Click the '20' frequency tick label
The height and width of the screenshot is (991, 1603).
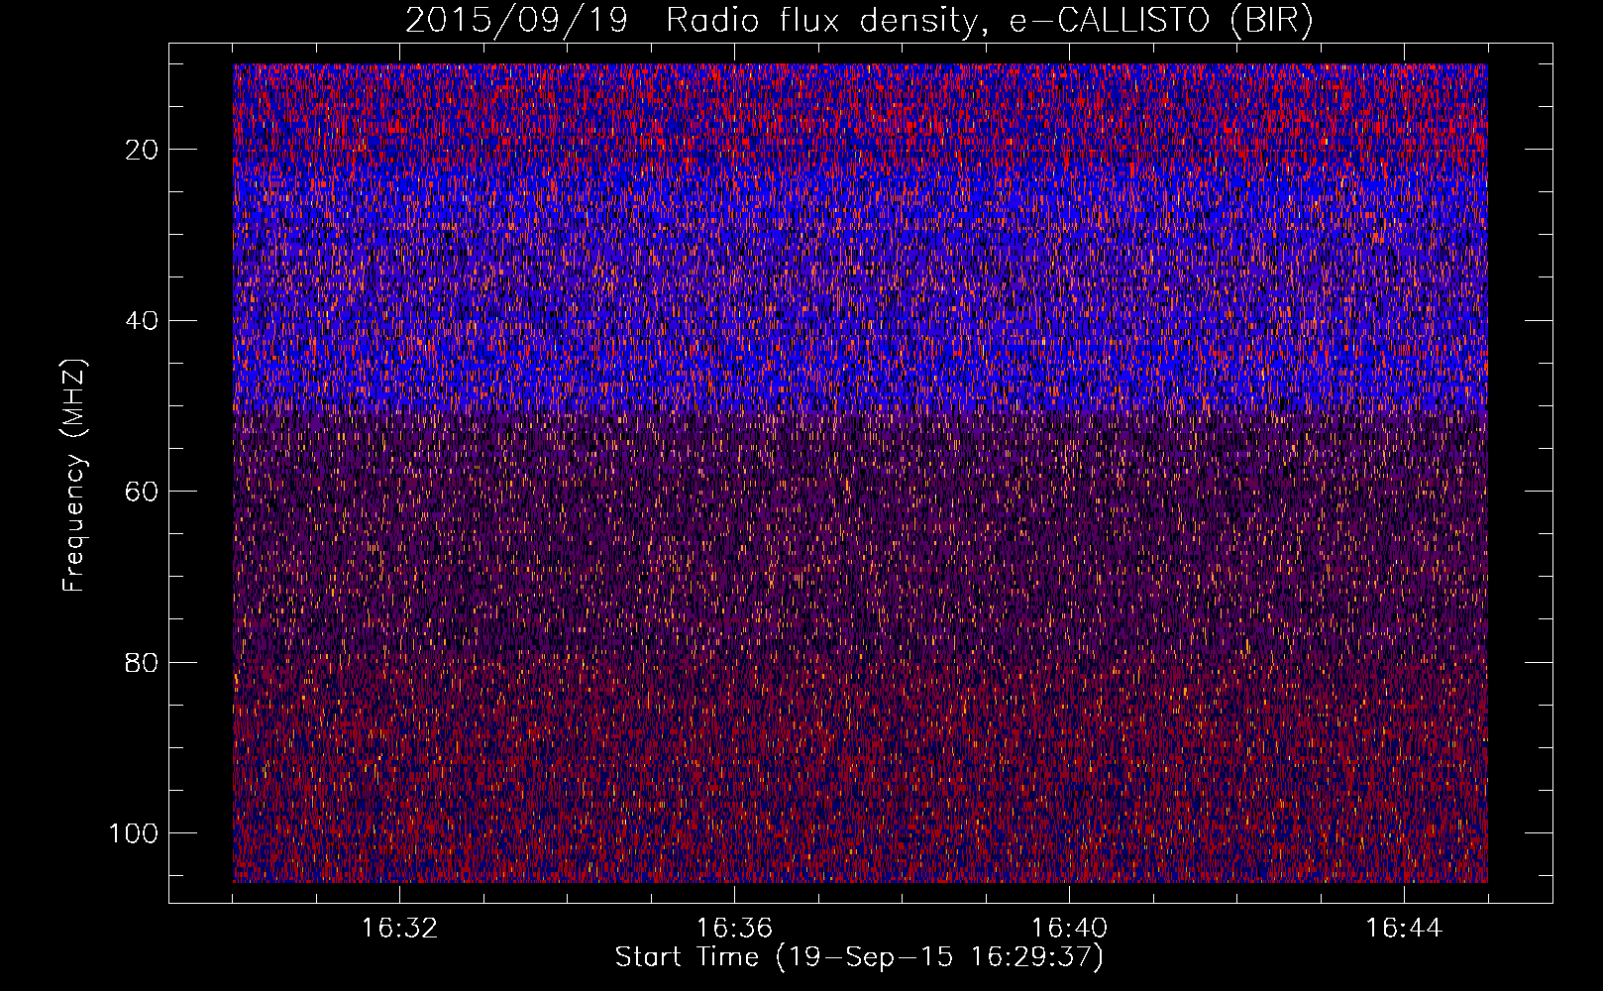pos(143,150)
